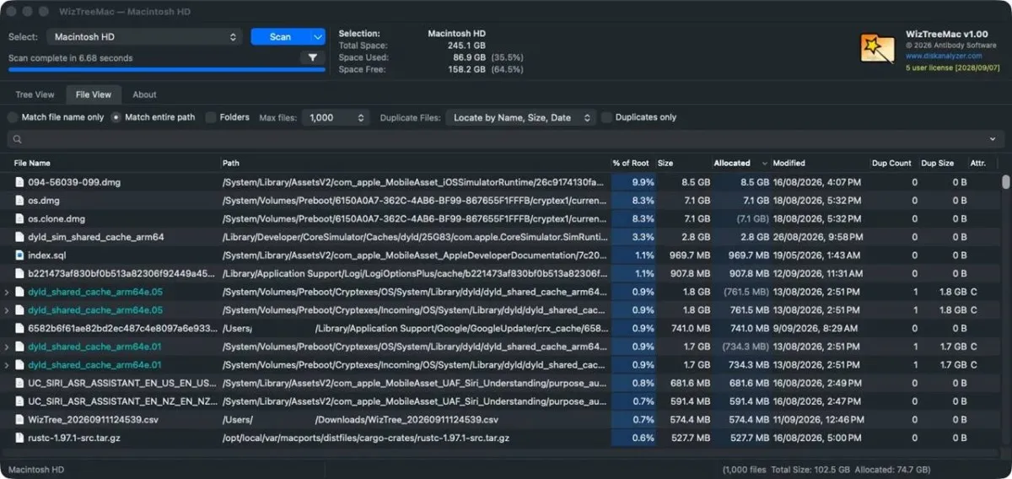Click the search magnifier icon

(x=17, y=139)
